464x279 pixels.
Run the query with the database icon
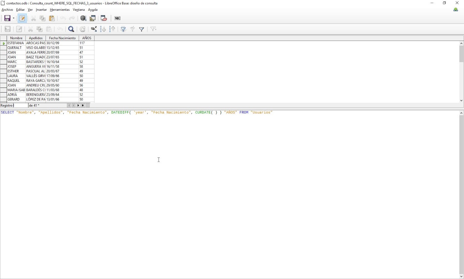[84, 18]
